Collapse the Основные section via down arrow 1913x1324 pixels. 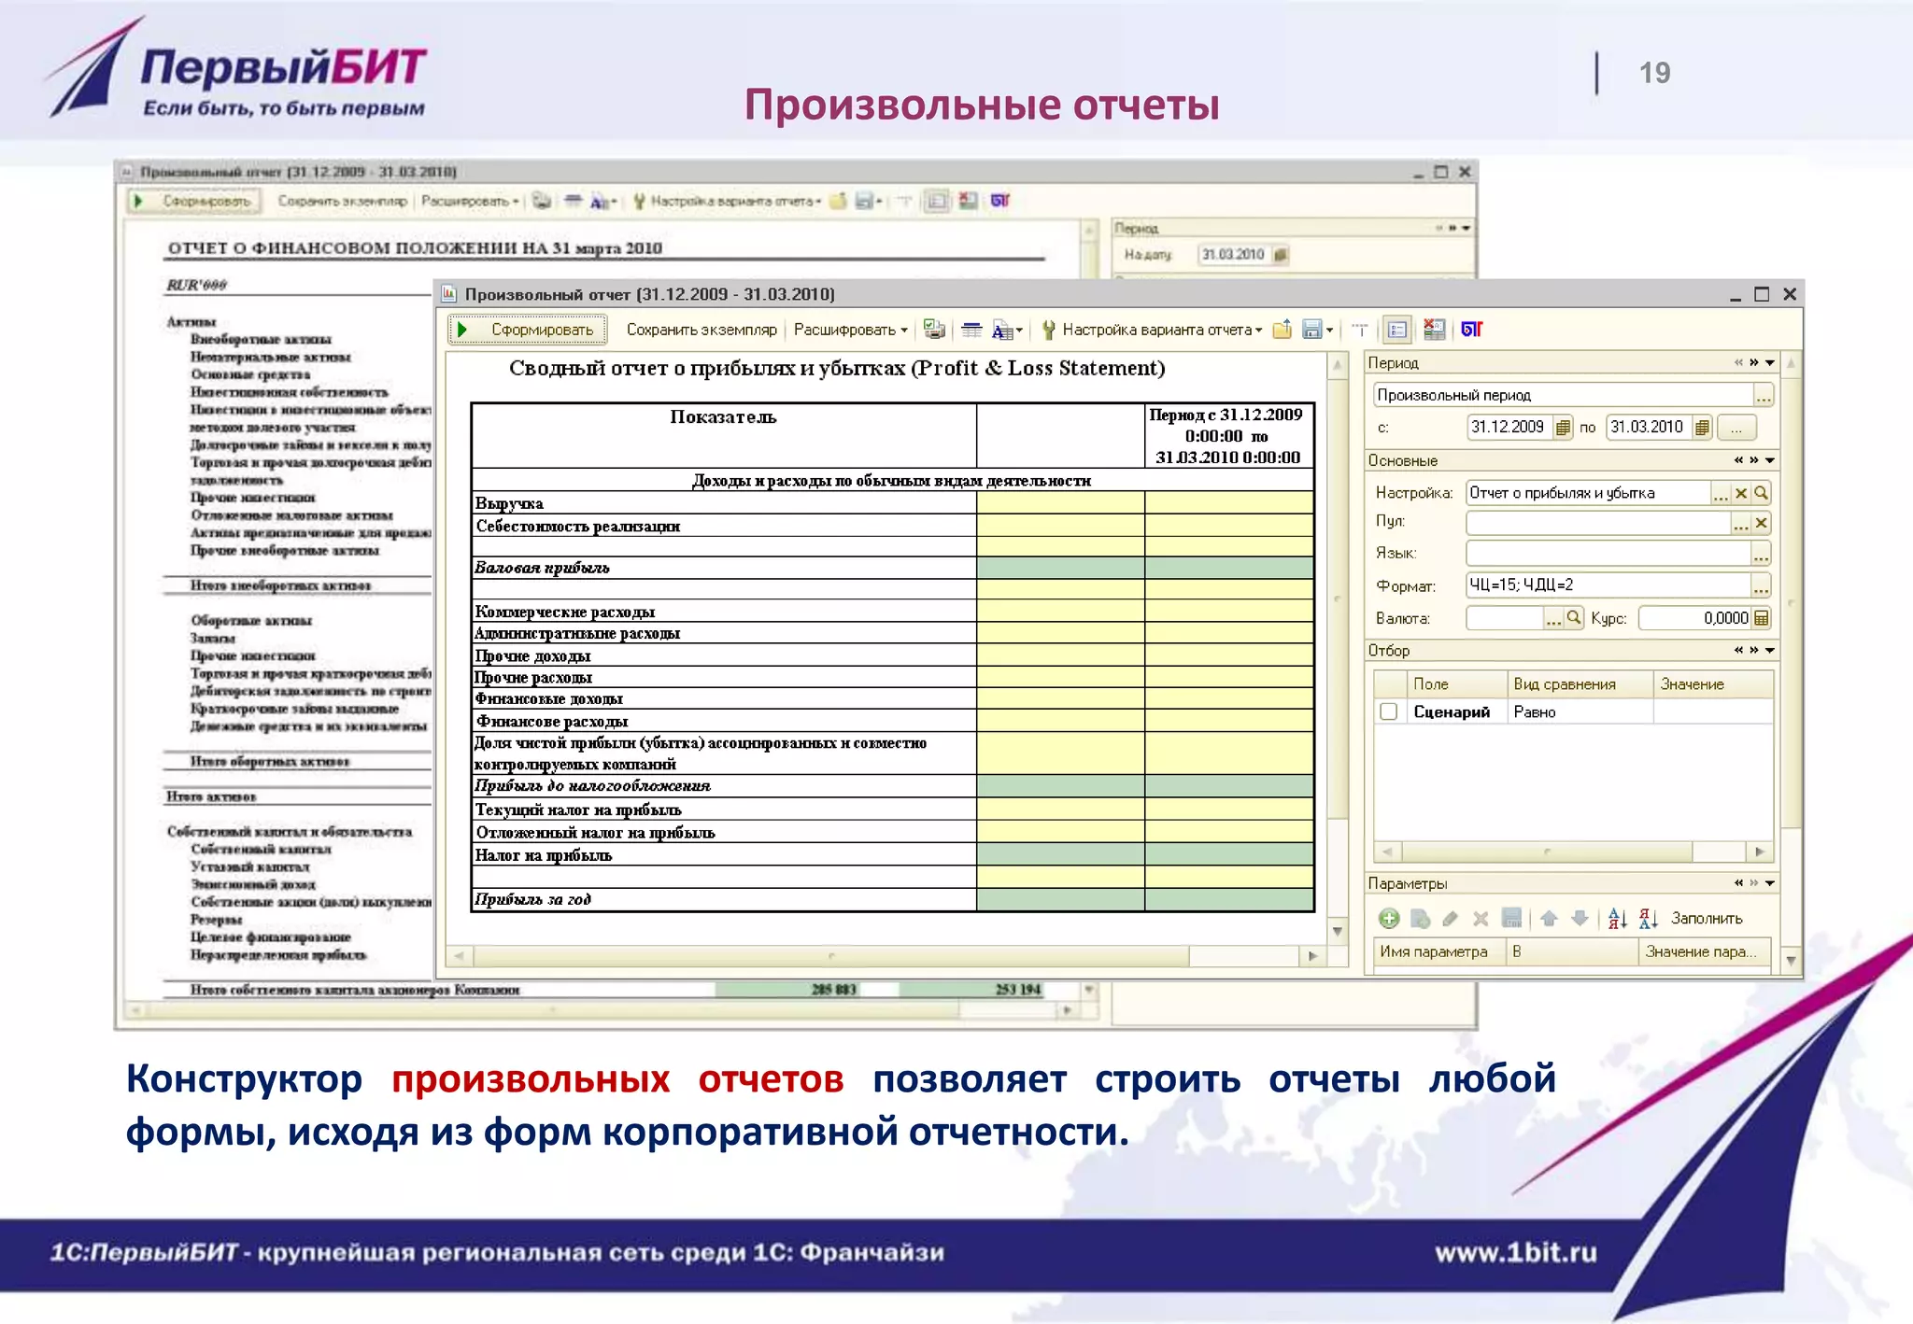[x=1770, y=460]
